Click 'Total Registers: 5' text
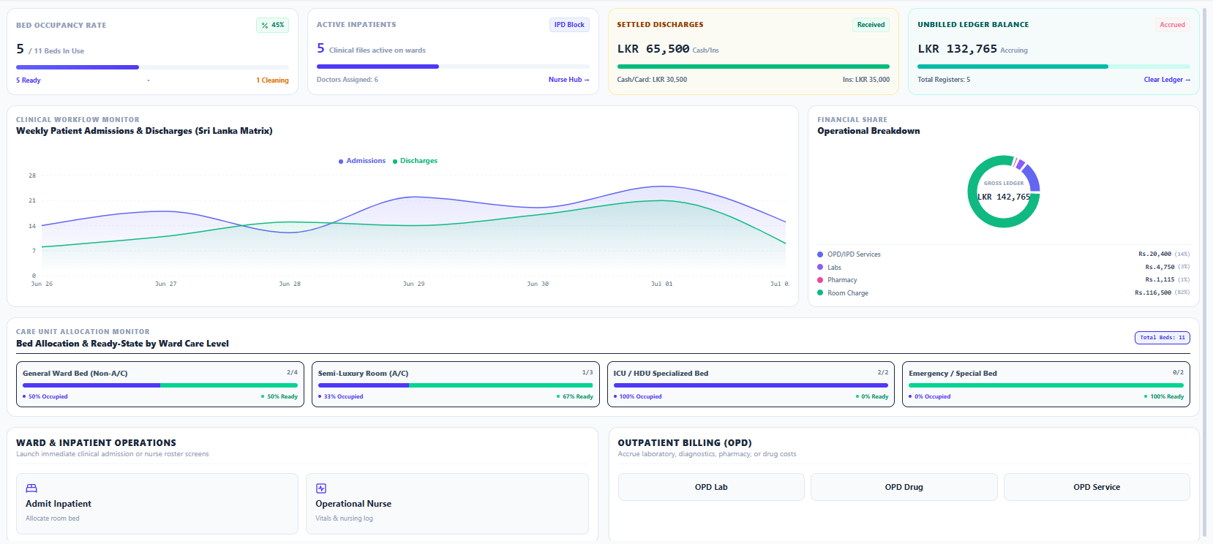This screenshot has height=544, width=1213. (944, 80)
